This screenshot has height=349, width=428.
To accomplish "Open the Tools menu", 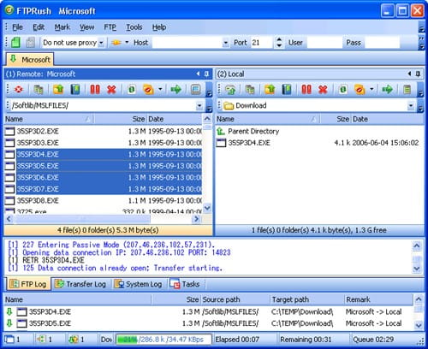I will [x=134, y=27].
